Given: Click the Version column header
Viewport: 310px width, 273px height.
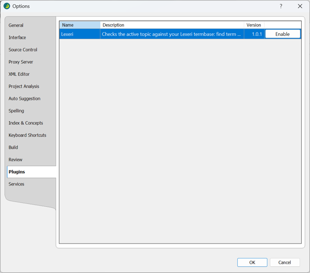Looking at the screenshot, I should [254, 25].
